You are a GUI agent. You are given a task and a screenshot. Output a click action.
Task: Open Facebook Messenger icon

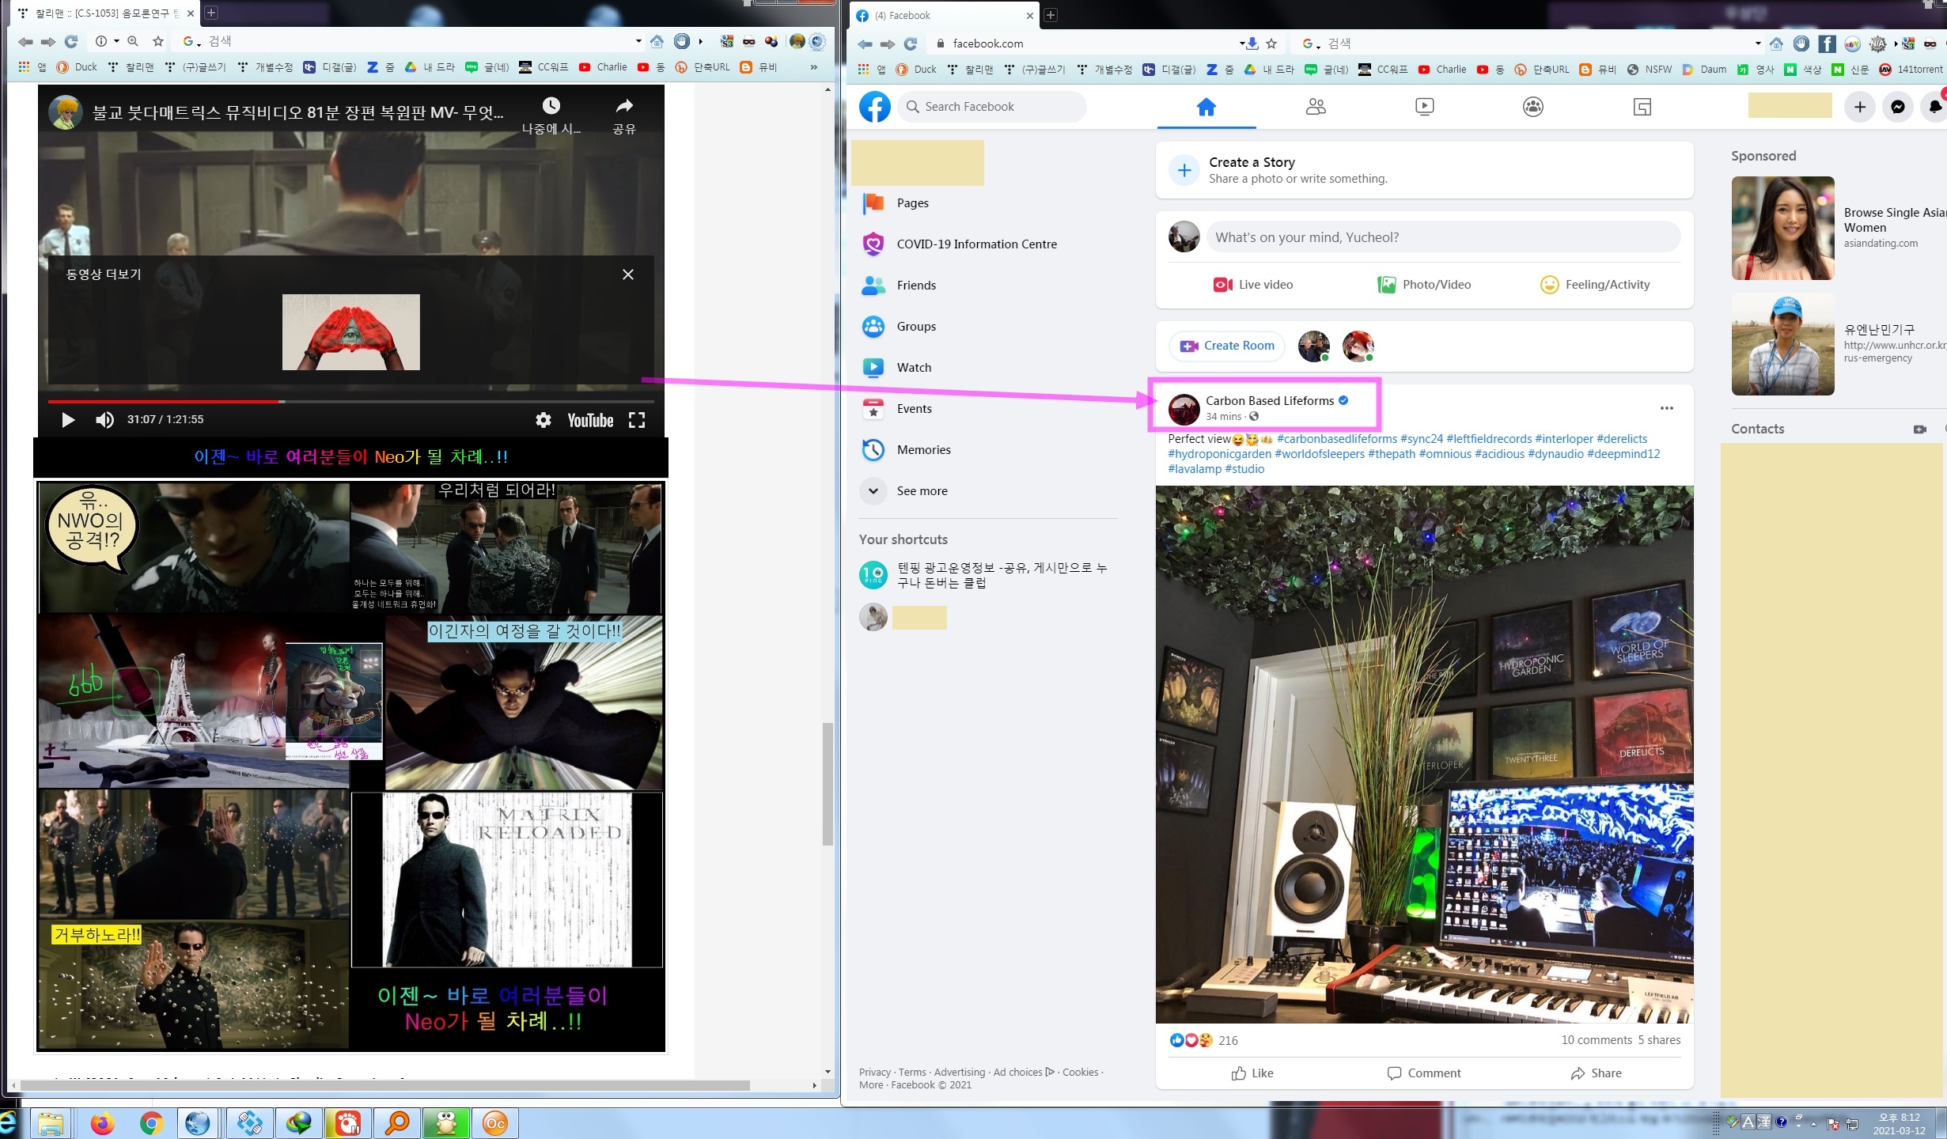tap(1898, 107)
